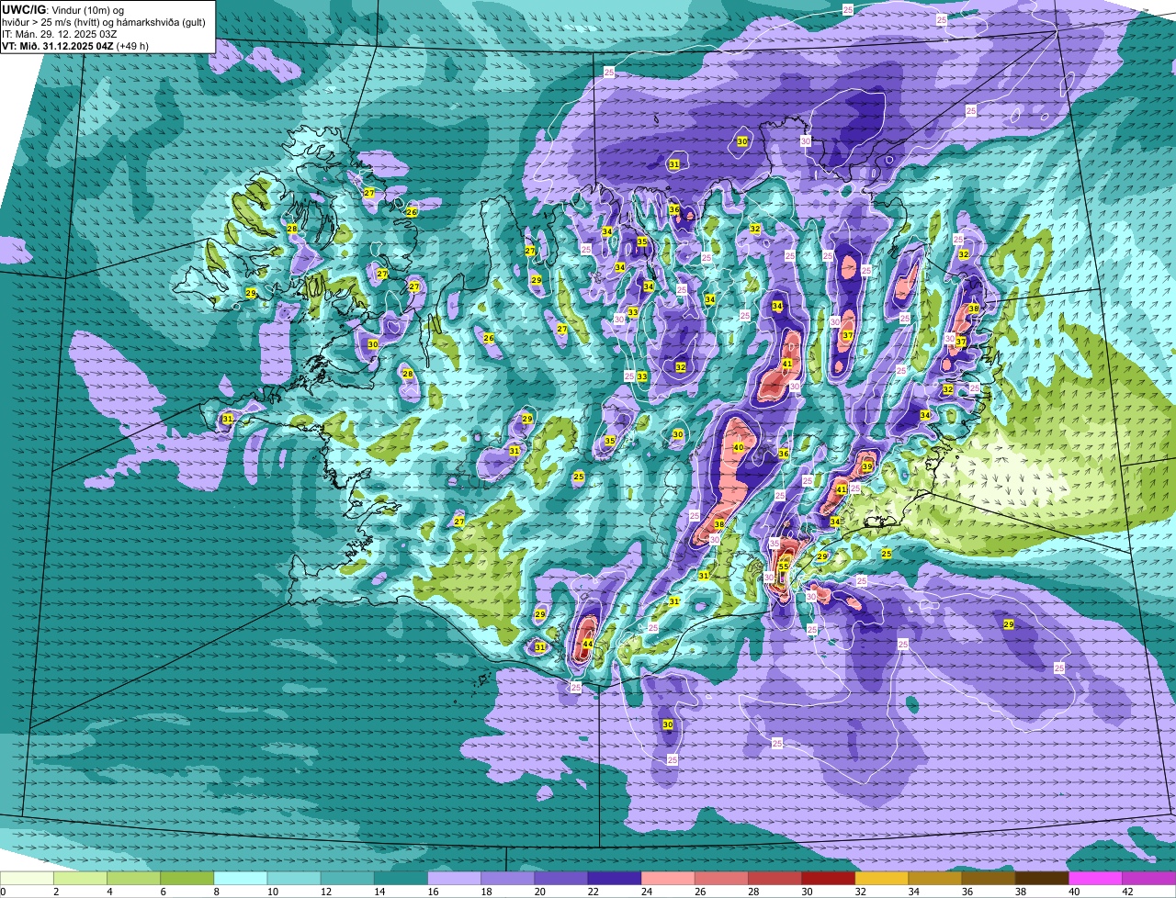Click the "UWC/IG: Vindur (10m) og" title line
Viewport: 1176px width, 898px height.
pos(62,9)
